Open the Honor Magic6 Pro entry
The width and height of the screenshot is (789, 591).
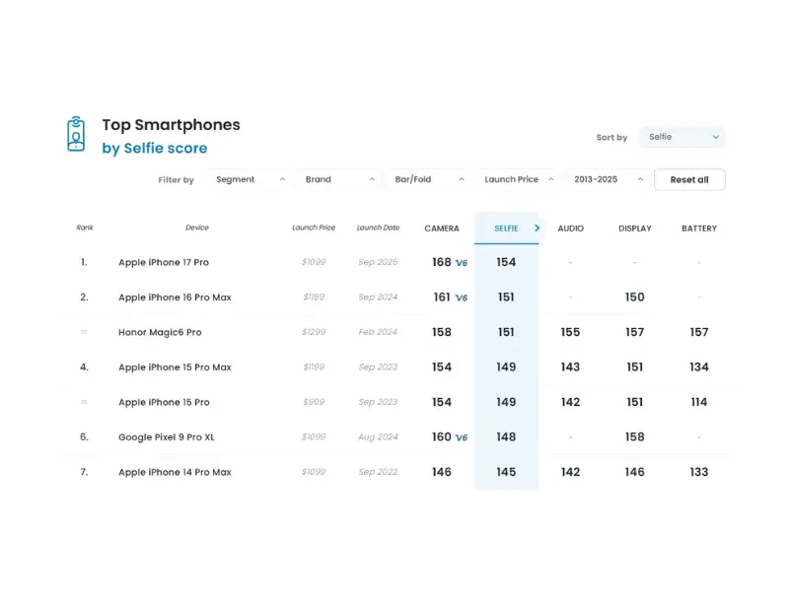[x=160, y=333]
